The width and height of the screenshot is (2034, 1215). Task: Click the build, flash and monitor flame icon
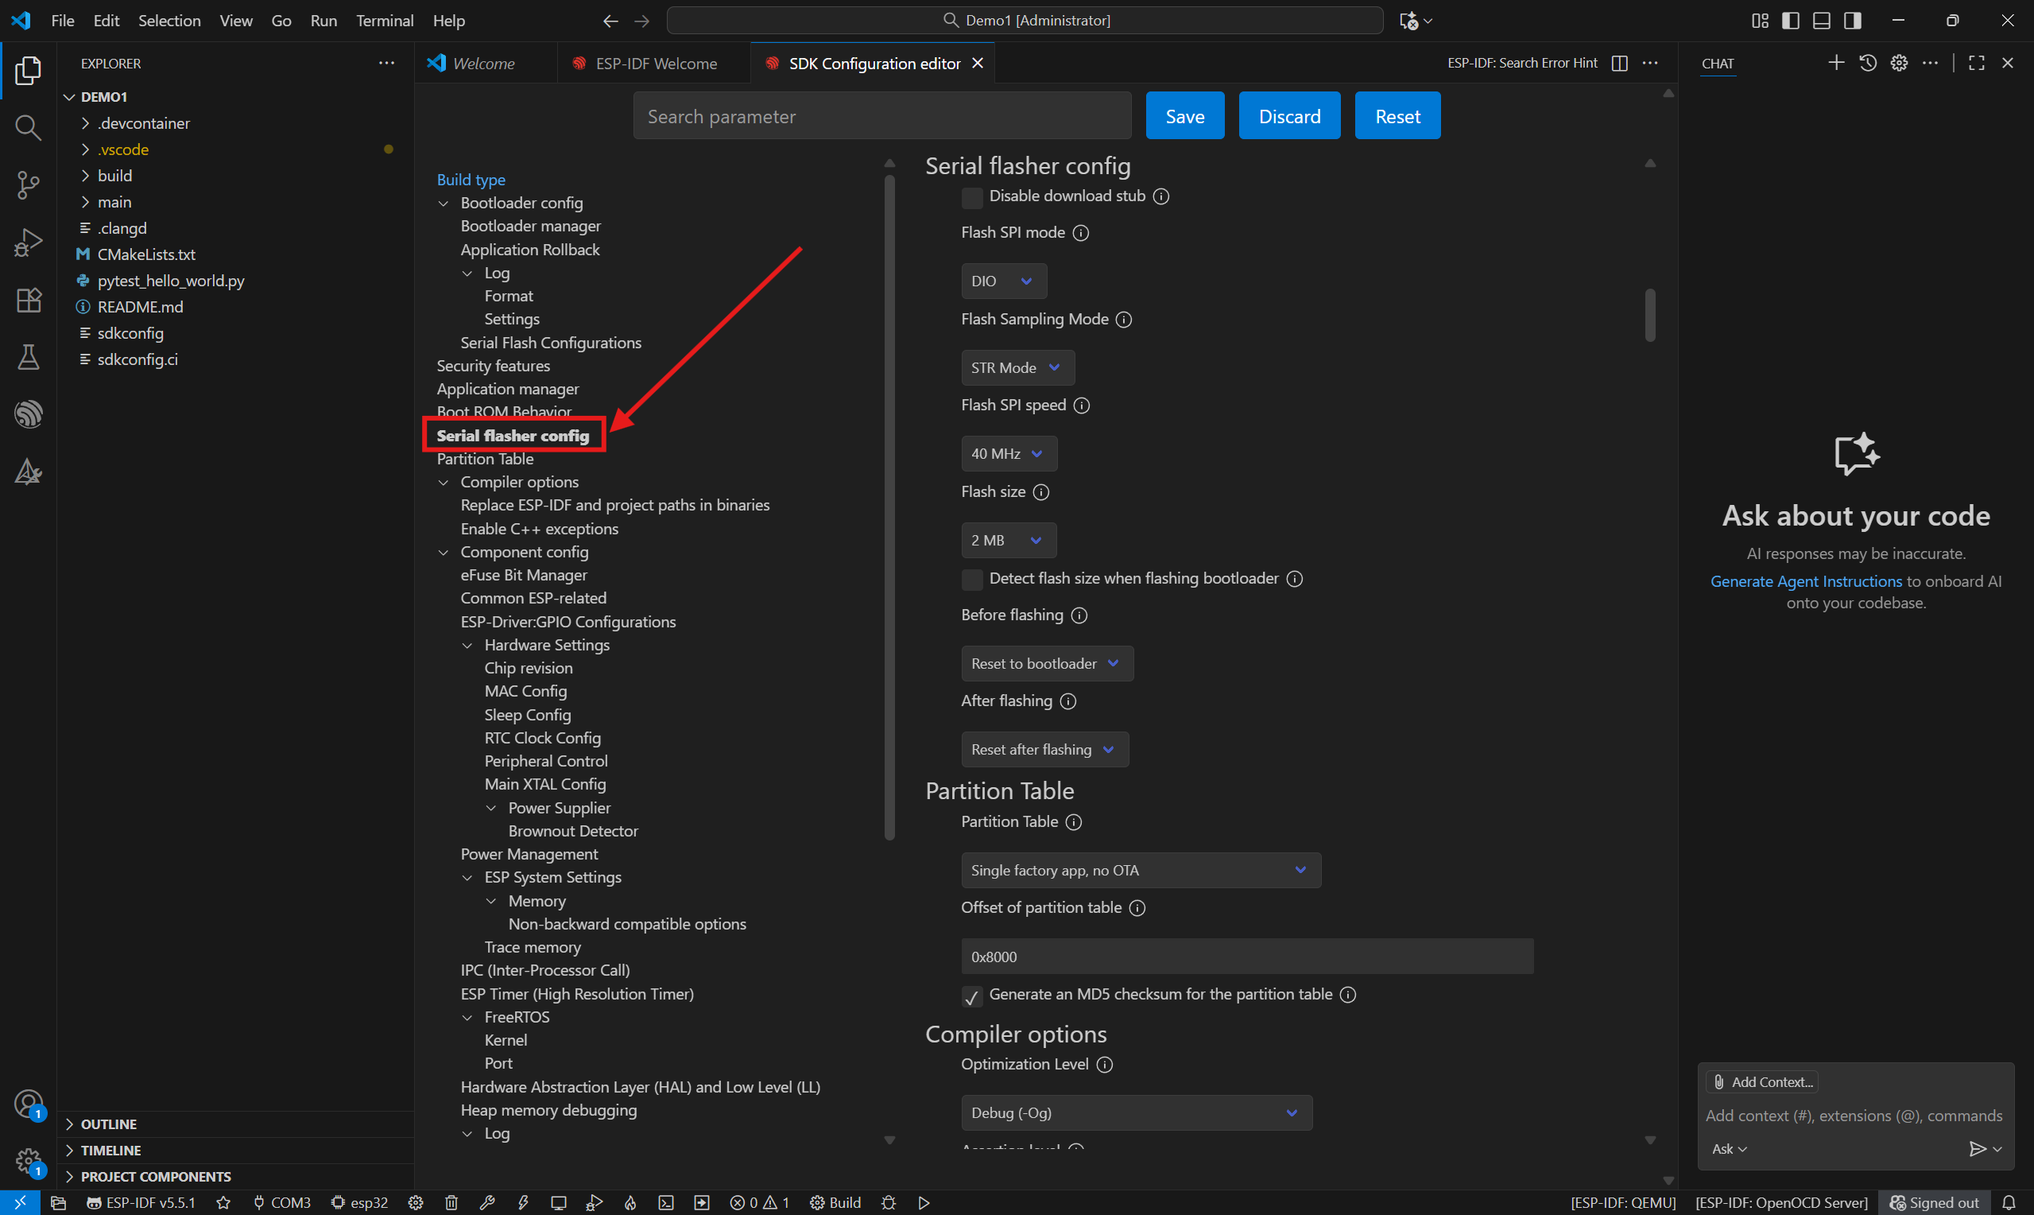(630, 1202)
